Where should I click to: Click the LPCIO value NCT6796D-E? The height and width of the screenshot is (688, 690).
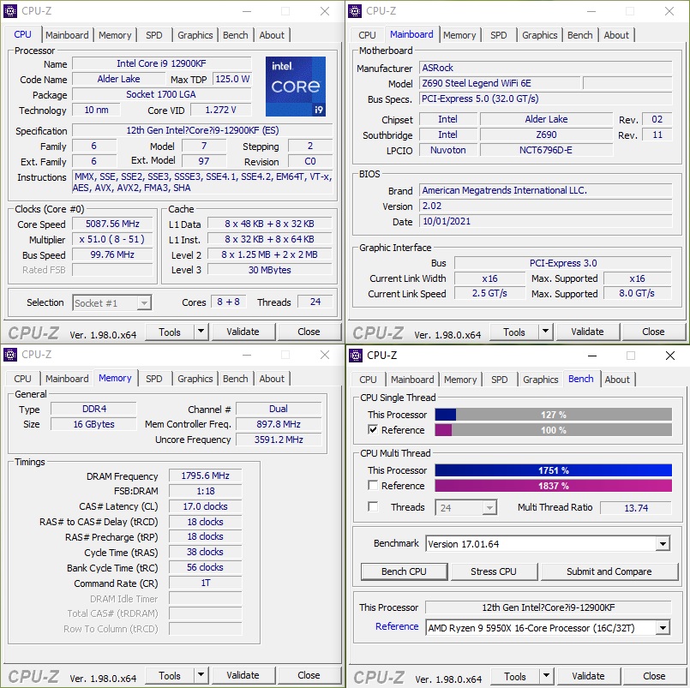546,150
